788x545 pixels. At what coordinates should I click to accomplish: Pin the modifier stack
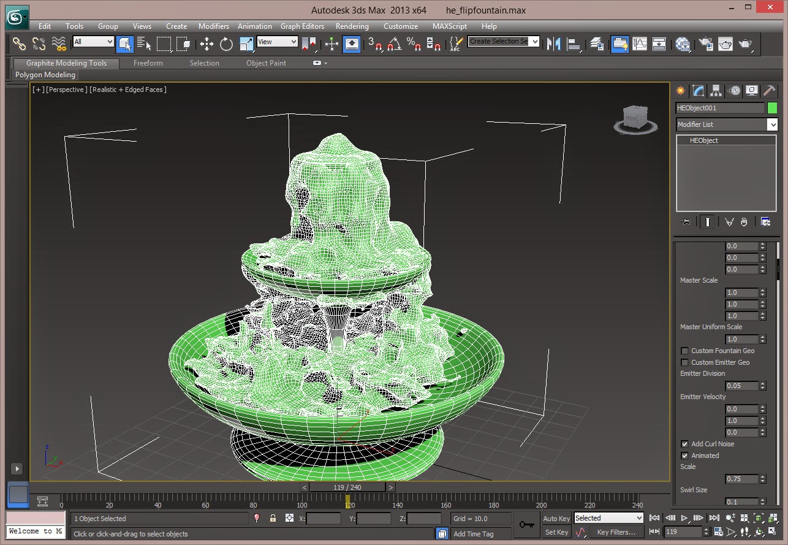(686, 221)
